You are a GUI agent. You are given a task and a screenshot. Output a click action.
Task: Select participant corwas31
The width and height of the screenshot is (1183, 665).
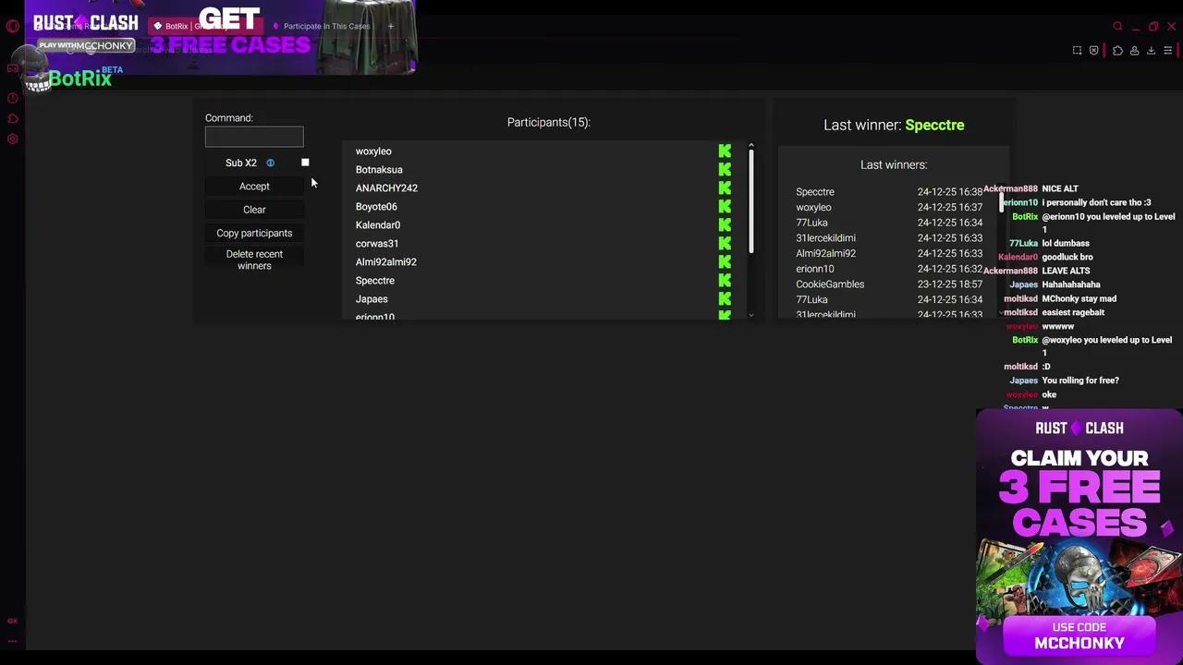(377, 244)
